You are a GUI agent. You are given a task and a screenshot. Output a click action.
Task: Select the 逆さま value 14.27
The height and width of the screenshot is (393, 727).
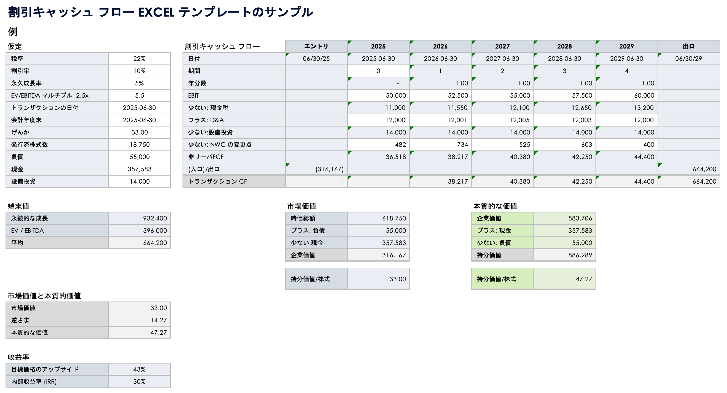pos(140,320)
